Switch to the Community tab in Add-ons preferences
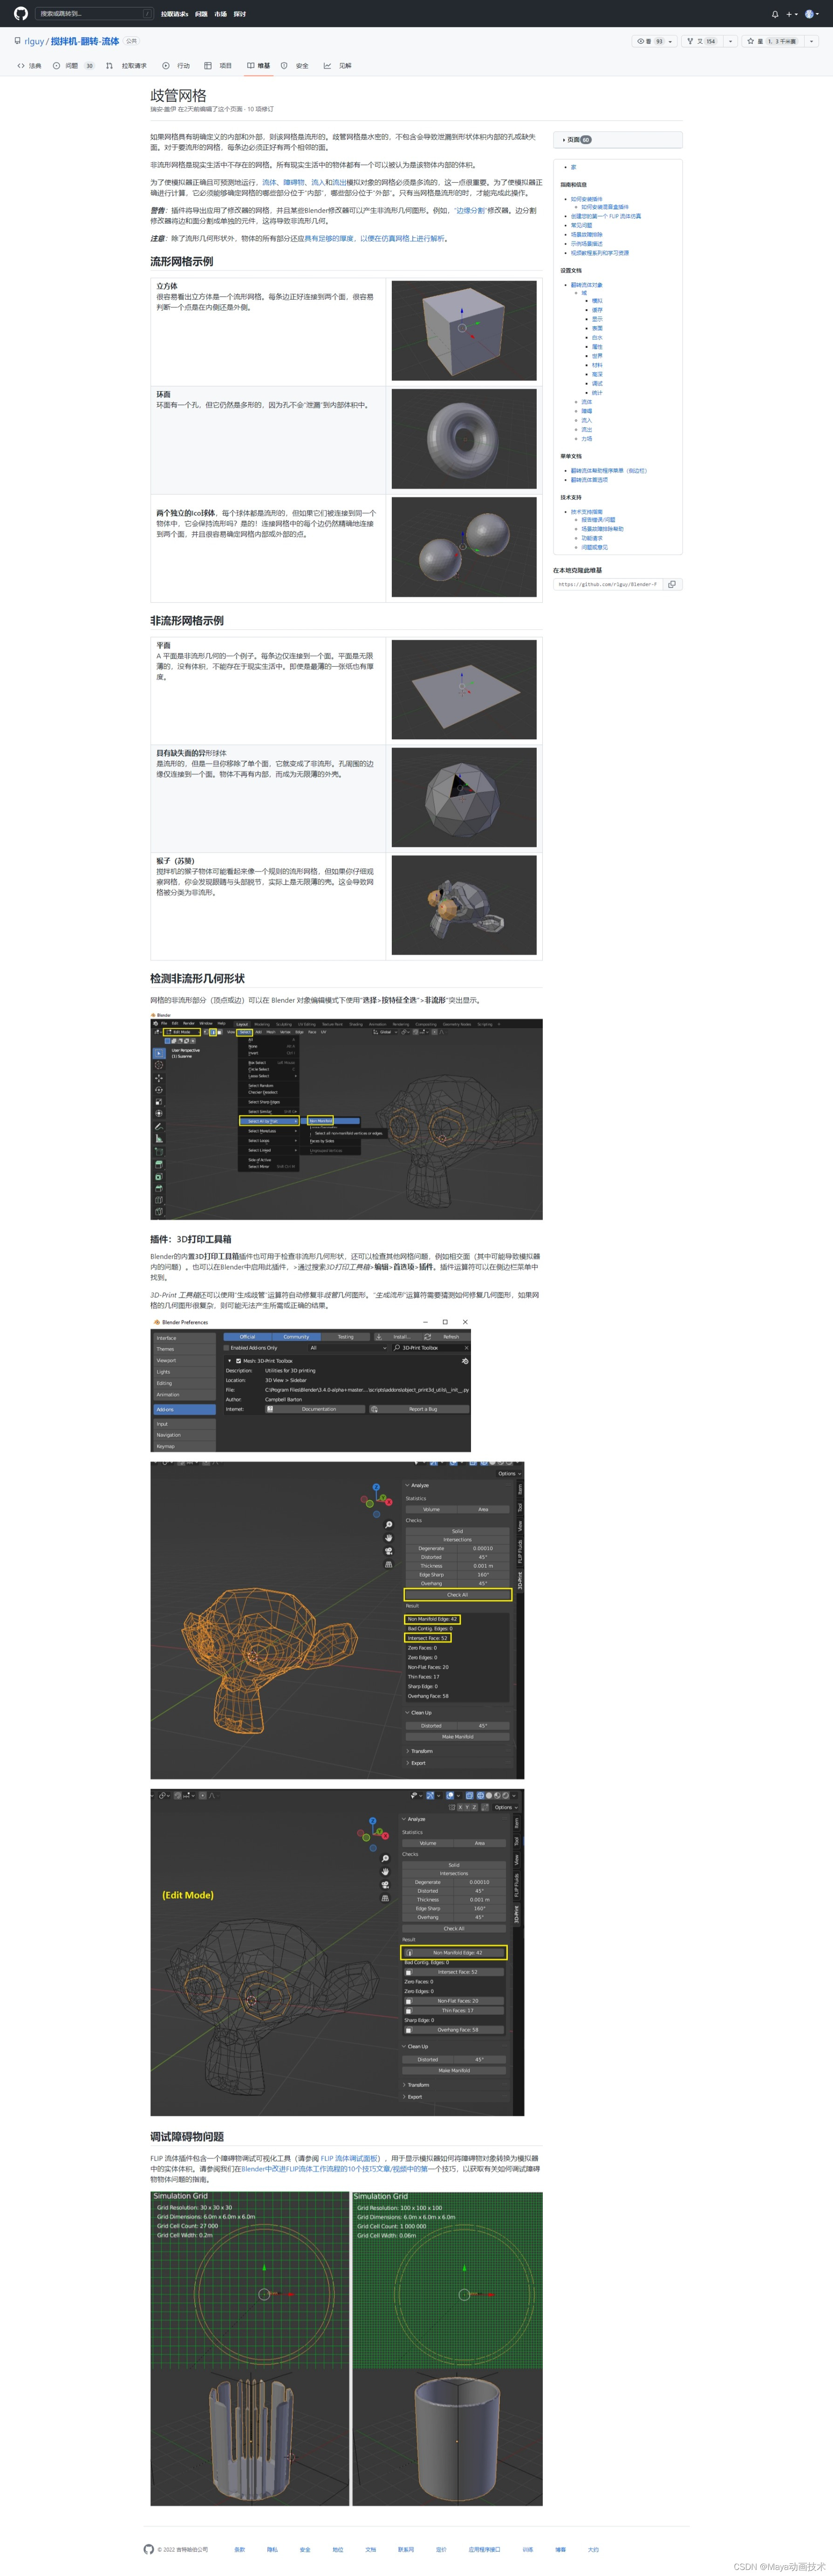The image size is (833, 2576). point(297,1337)
